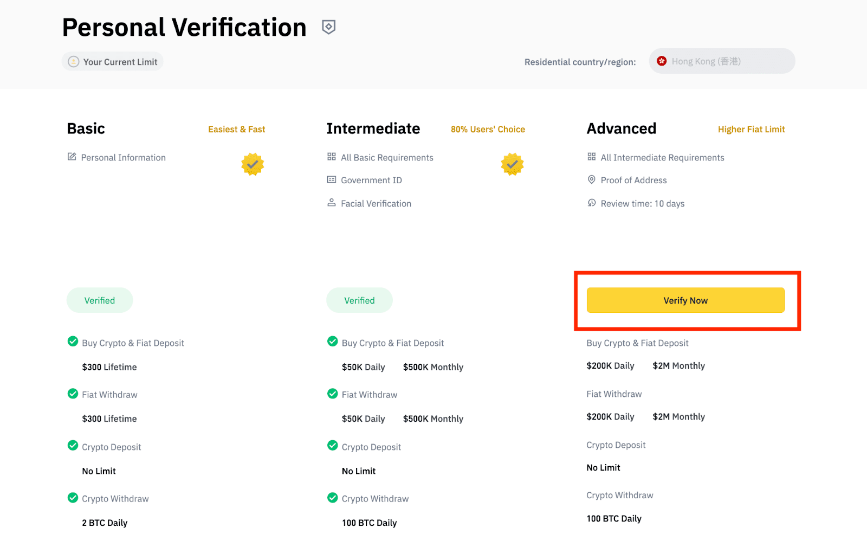The width and height of the screenshot is (867, 547).
Task: Click $500K Monthly under Intermediate Buy Crypto
Action: click(433, 367)
